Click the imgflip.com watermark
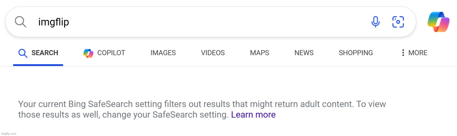The image size is (457, 136). pos(9,134)
